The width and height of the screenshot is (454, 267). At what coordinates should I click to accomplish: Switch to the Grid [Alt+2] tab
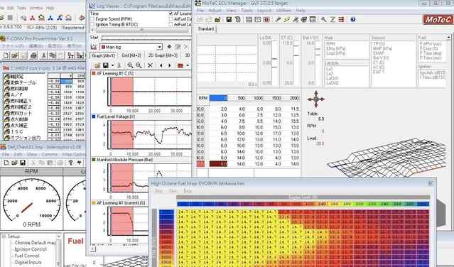click(x=131, y=55)
